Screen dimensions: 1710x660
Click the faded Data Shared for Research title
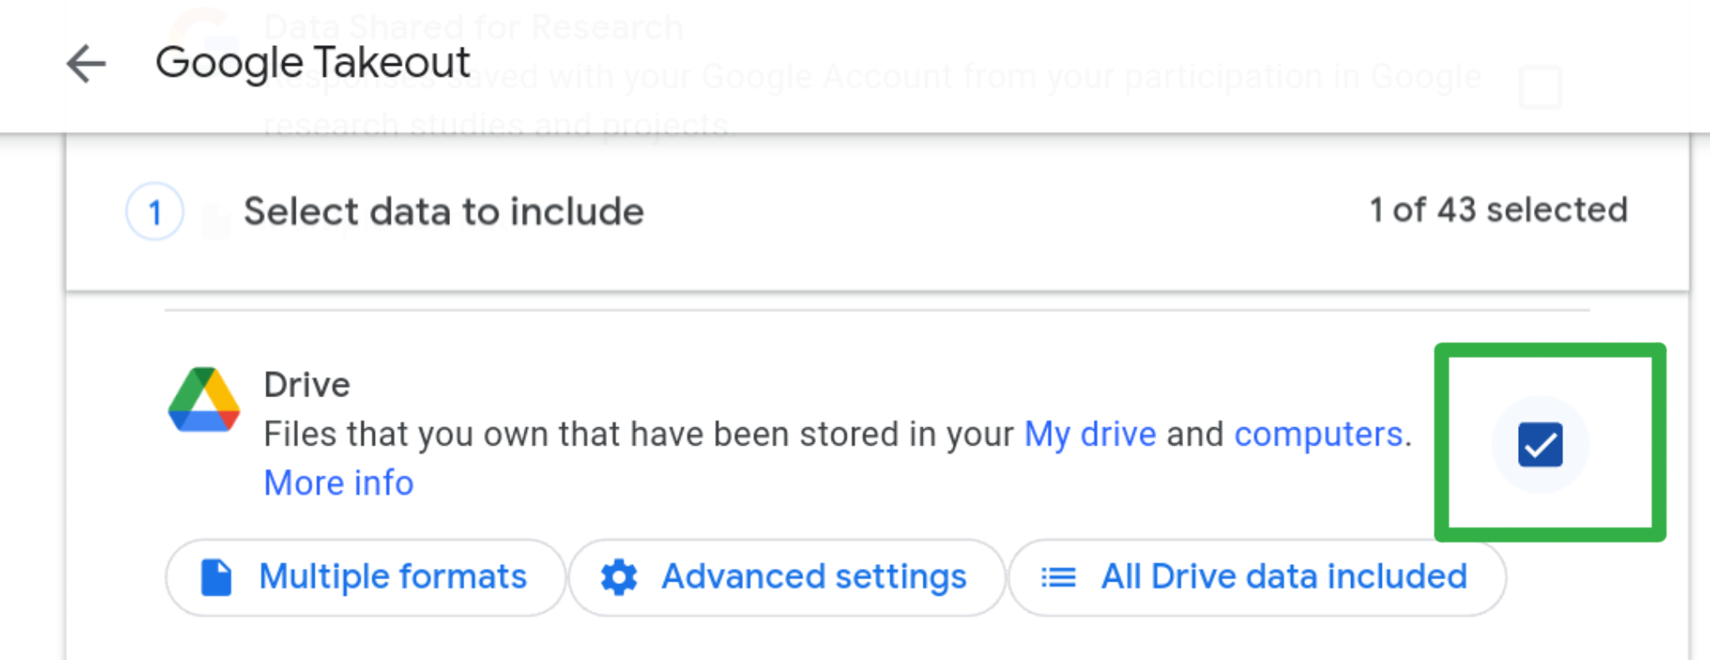473,27
